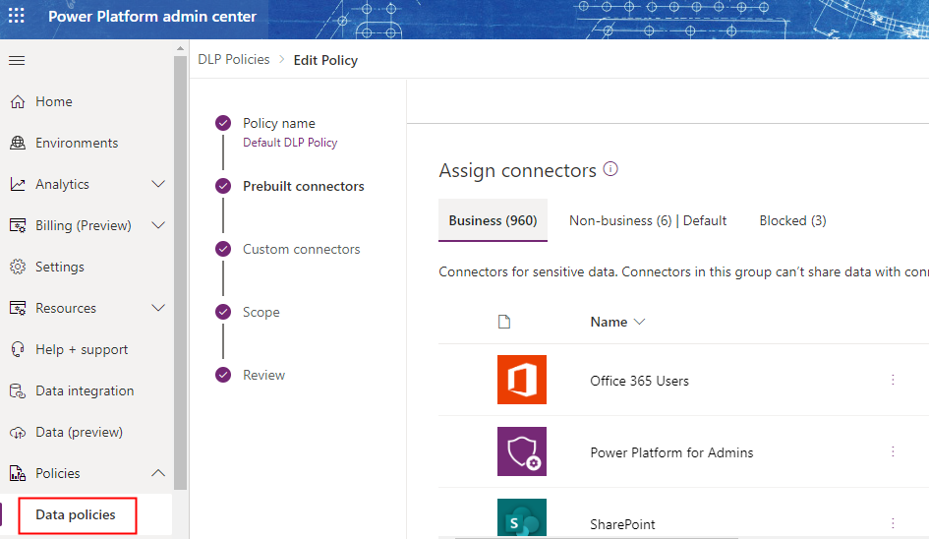Open the Environments page
929x539 pixels.
tap(77, 143)
